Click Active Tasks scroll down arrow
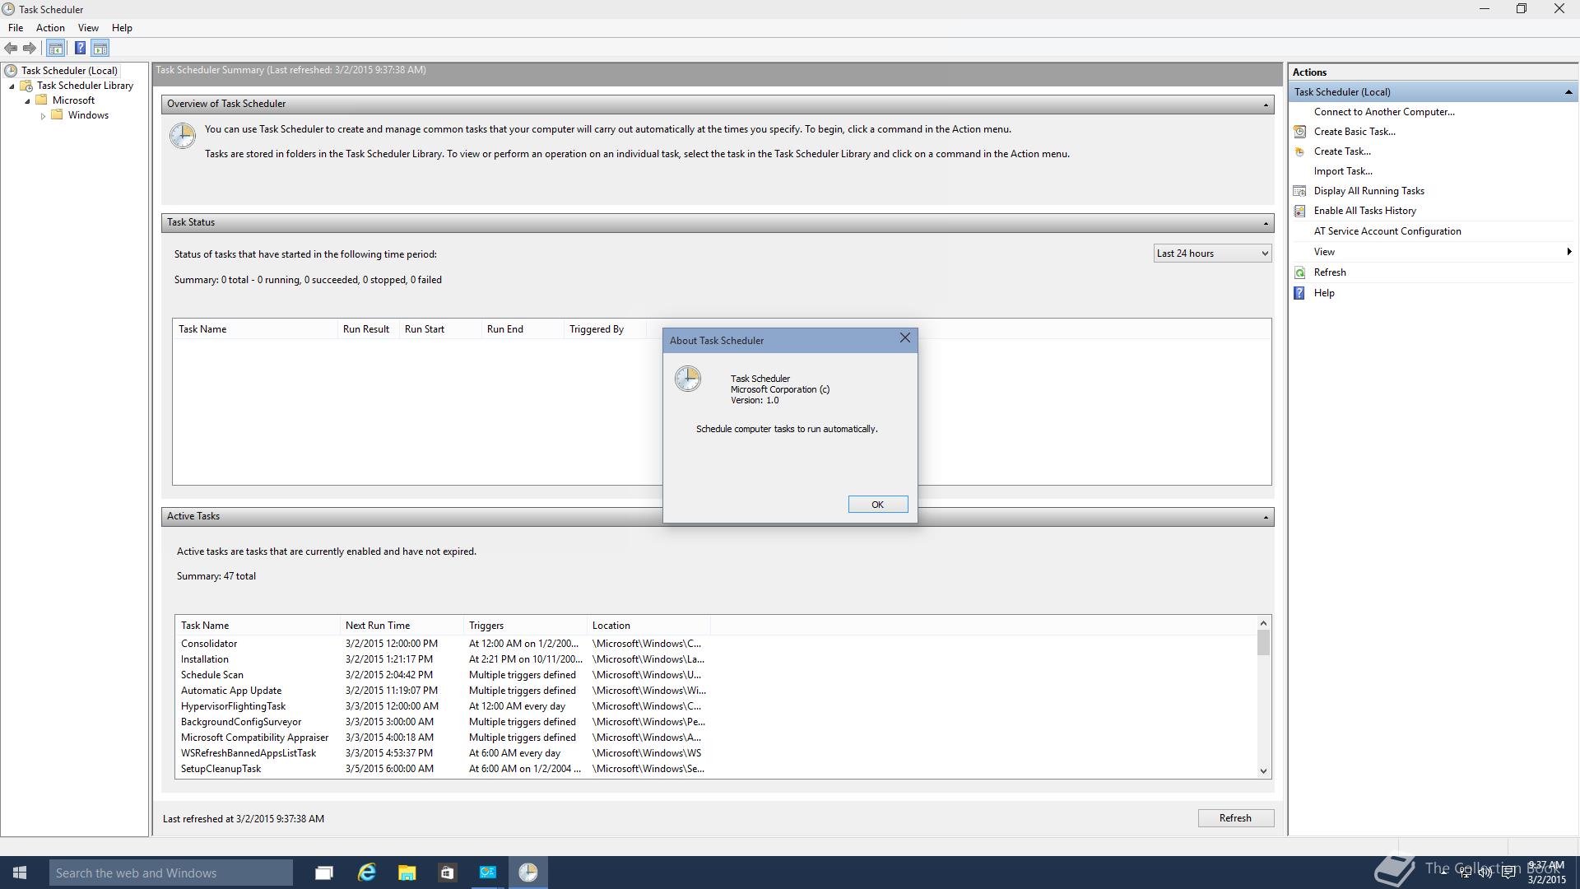This screenshot has width=1580, height=889. (1263, 771)
